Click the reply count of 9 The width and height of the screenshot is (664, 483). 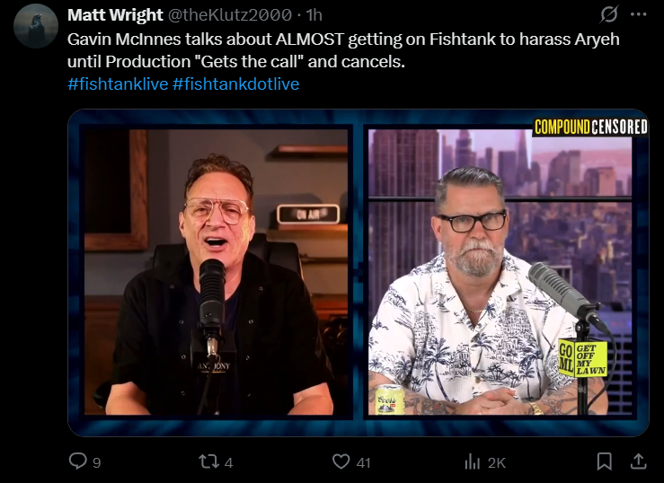coord(97,462)
